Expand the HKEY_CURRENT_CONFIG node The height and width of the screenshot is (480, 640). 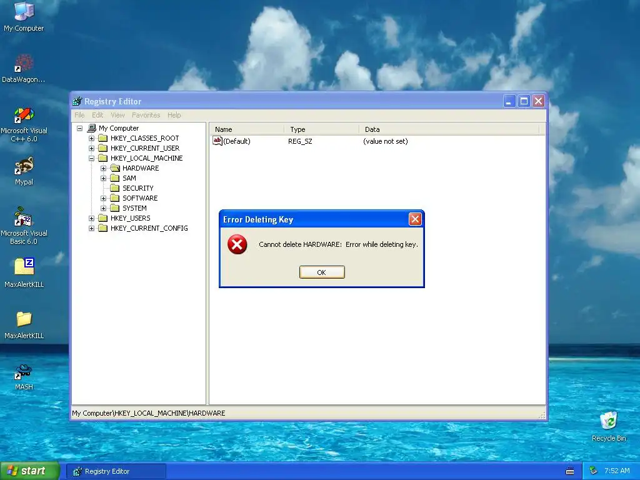[91, 228]
